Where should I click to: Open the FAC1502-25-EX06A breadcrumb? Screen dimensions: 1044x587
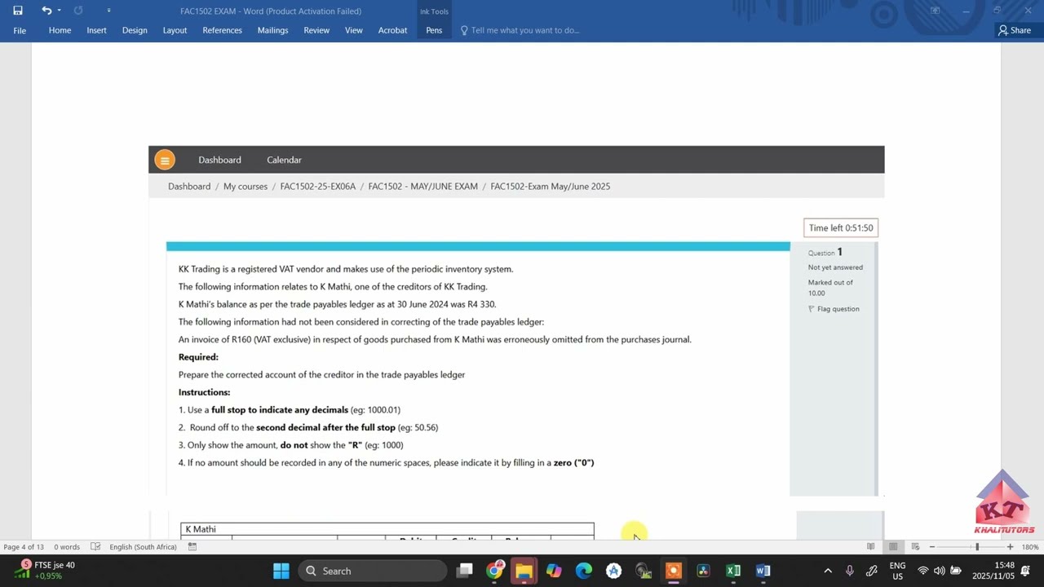point(318,186)
